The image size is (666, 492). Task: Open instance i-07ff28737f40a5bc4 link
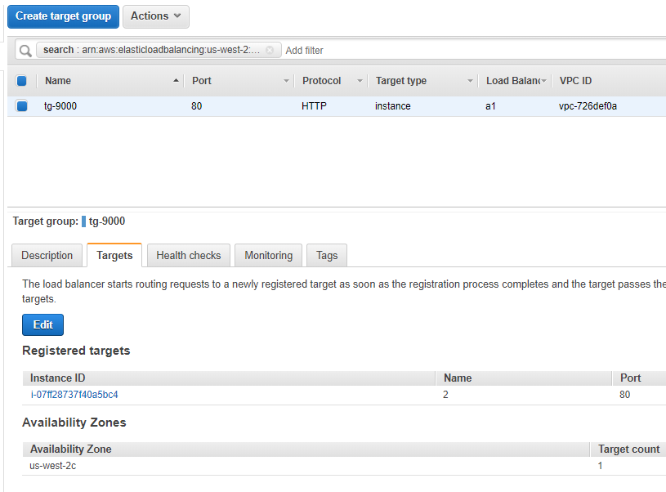(x=74, y=395)
